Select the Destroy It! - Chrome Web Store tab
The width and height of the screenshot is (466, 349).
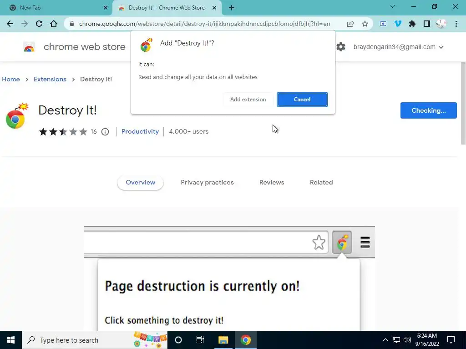pyautogui.click(x=167, y=8)
